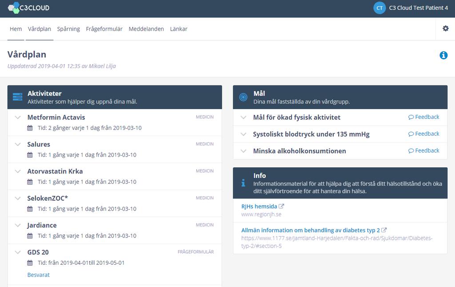455x287 pixels.
Task: Open RJHs hemsida link
Action: click(259, 206)
